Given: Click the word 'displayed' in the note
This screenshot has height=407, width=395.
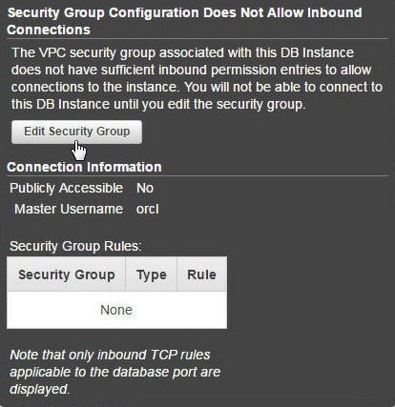Looking at the screenshot, I should tap(39, 389).
